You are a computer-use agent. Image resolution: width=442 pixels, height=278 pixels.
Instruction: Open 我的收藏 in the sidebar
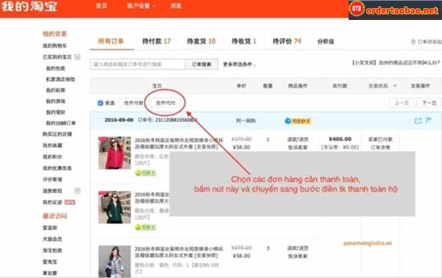tap(52, 145)
